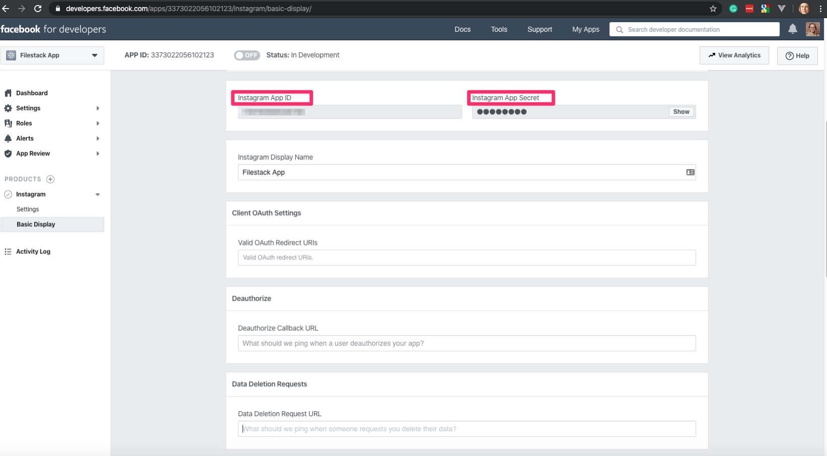Click the Instagram product checkmark icon
Viewport: 827px width, 456px height.
tap(8, 194)
